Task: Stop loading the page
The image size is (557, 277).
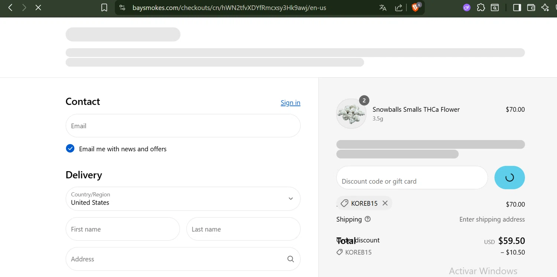Action: (38, 7)
